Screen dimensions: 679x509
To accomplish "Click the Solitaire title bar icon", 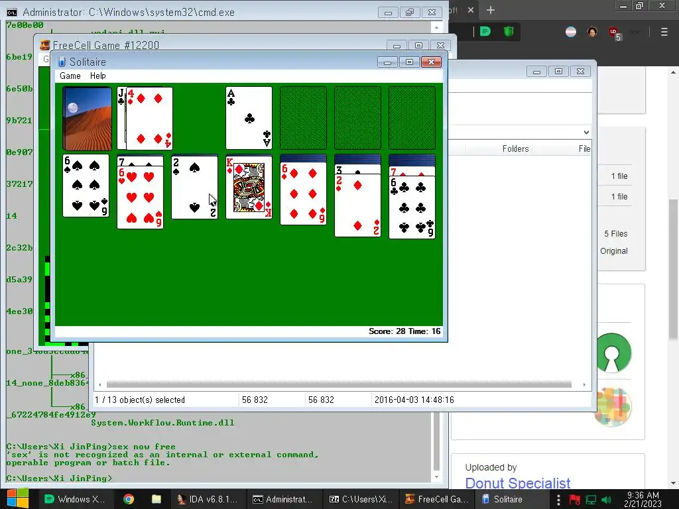I will coord(62,62).
